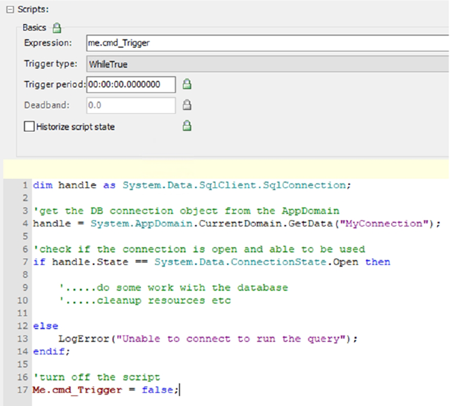Click the "LogError" function call on line 13

click(x=84, y=339)
